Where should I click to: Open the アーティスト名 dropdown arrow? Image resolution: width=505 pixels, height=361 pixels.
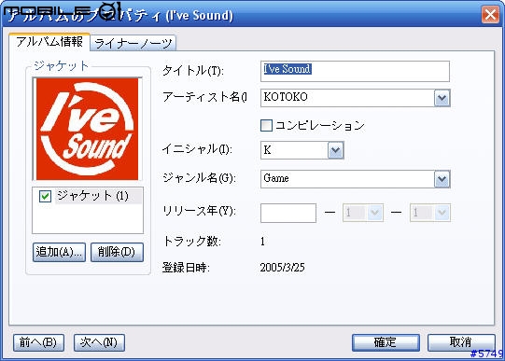click(442, 98)
